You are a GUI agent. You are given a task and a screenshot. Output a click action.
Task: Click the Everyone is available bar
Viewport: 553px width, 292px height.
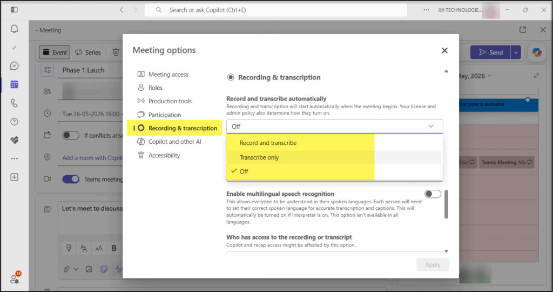(x=498, y=105)
